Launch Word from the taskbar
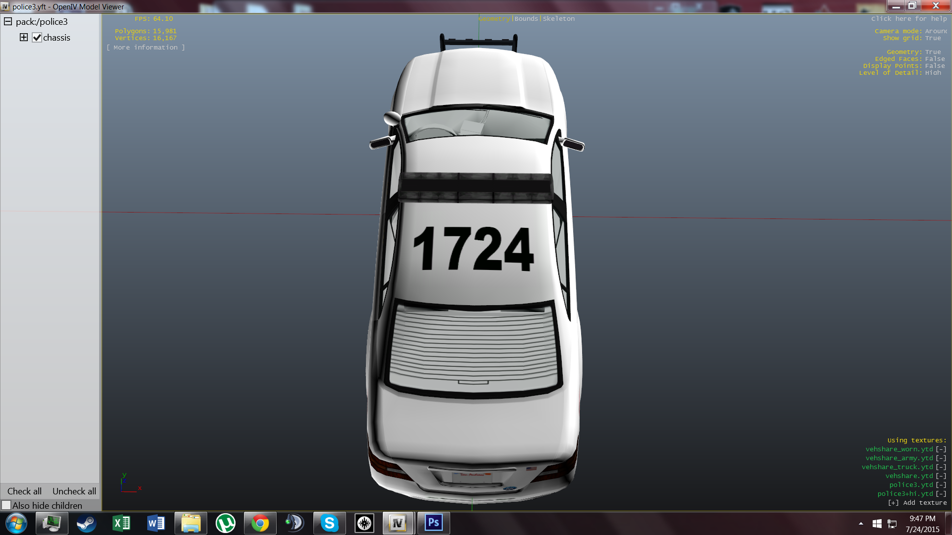This screenshot has width=952, height=535. point(156,523)
